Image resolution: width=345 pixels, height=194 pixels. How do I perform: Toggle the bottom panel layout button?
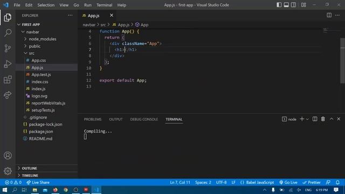click(286, 5)
